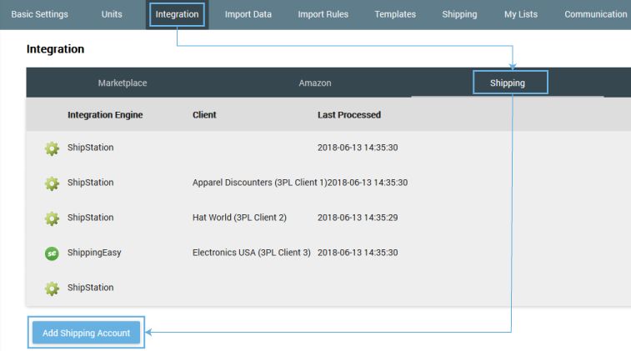This screenshot has width=631, height=351.
Task: Click ShippingEasy engine name
Action: [x=94, y=253]
